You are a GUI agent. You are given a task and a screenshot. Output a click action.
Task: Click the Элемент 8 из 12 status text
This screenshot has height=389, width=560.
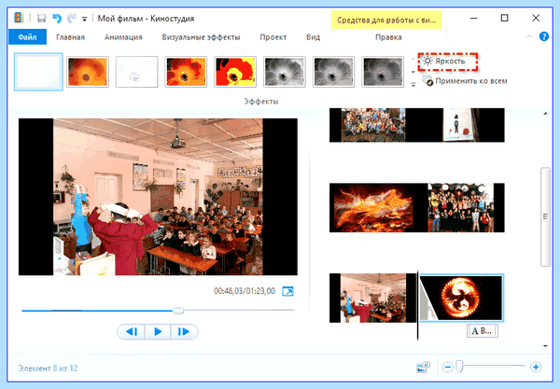tap(48, 368)
